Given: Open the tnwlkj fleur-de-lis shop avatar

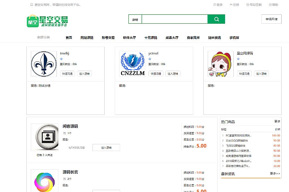Looking at the screenshot, I should tap(44, 64).
